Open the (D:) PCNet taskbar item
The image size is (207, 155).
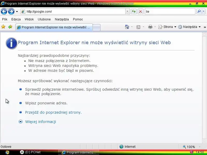pyautogui.click(x=30, y=152)
